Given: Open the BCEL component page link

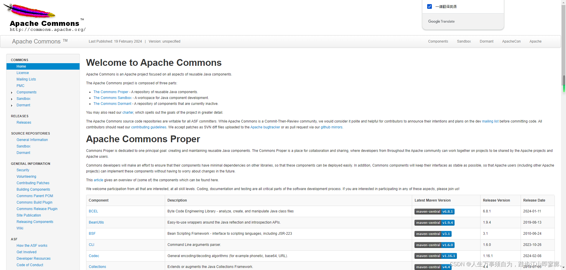Looking at the screenshot, I should pos(93,211).
